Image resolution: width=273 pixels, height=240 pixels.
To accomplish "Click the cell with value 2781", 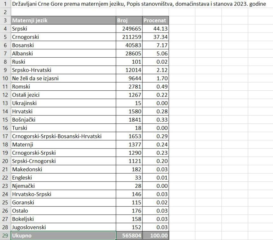I will (x=129, y=87).
